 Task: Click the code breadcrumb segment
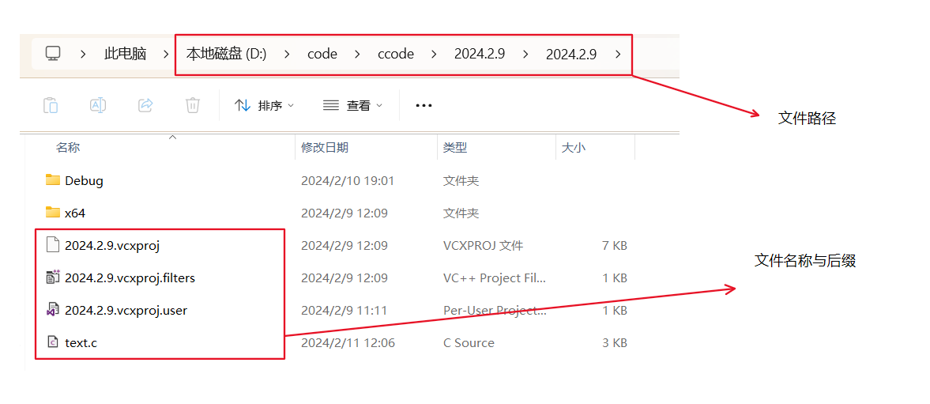322,54
